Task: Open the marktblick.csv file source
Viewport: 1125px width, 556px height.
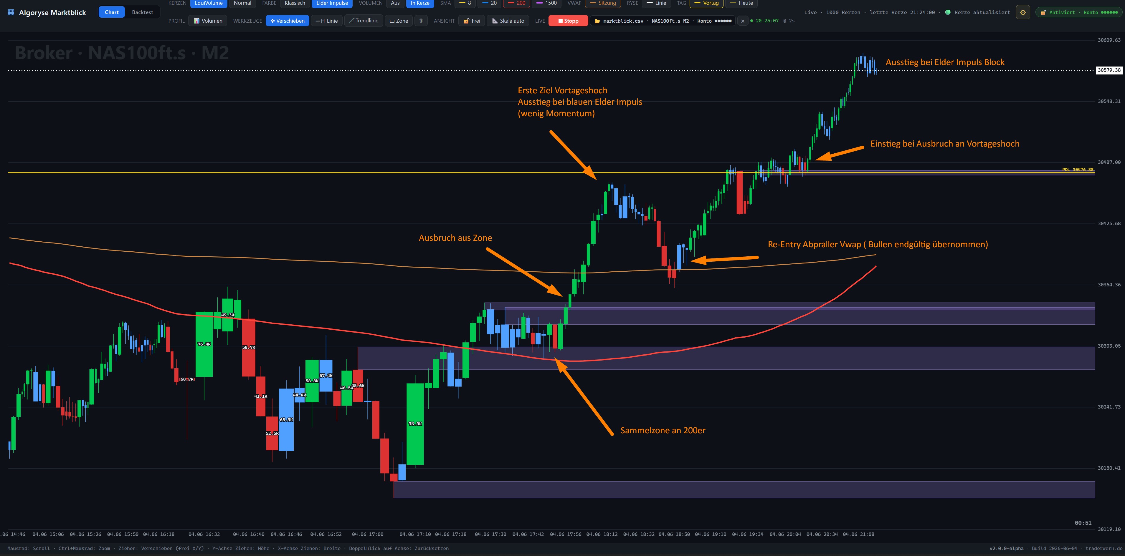Action: coord(663,21)
